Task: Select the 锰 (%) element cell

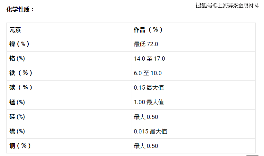Action: [69, 102]
